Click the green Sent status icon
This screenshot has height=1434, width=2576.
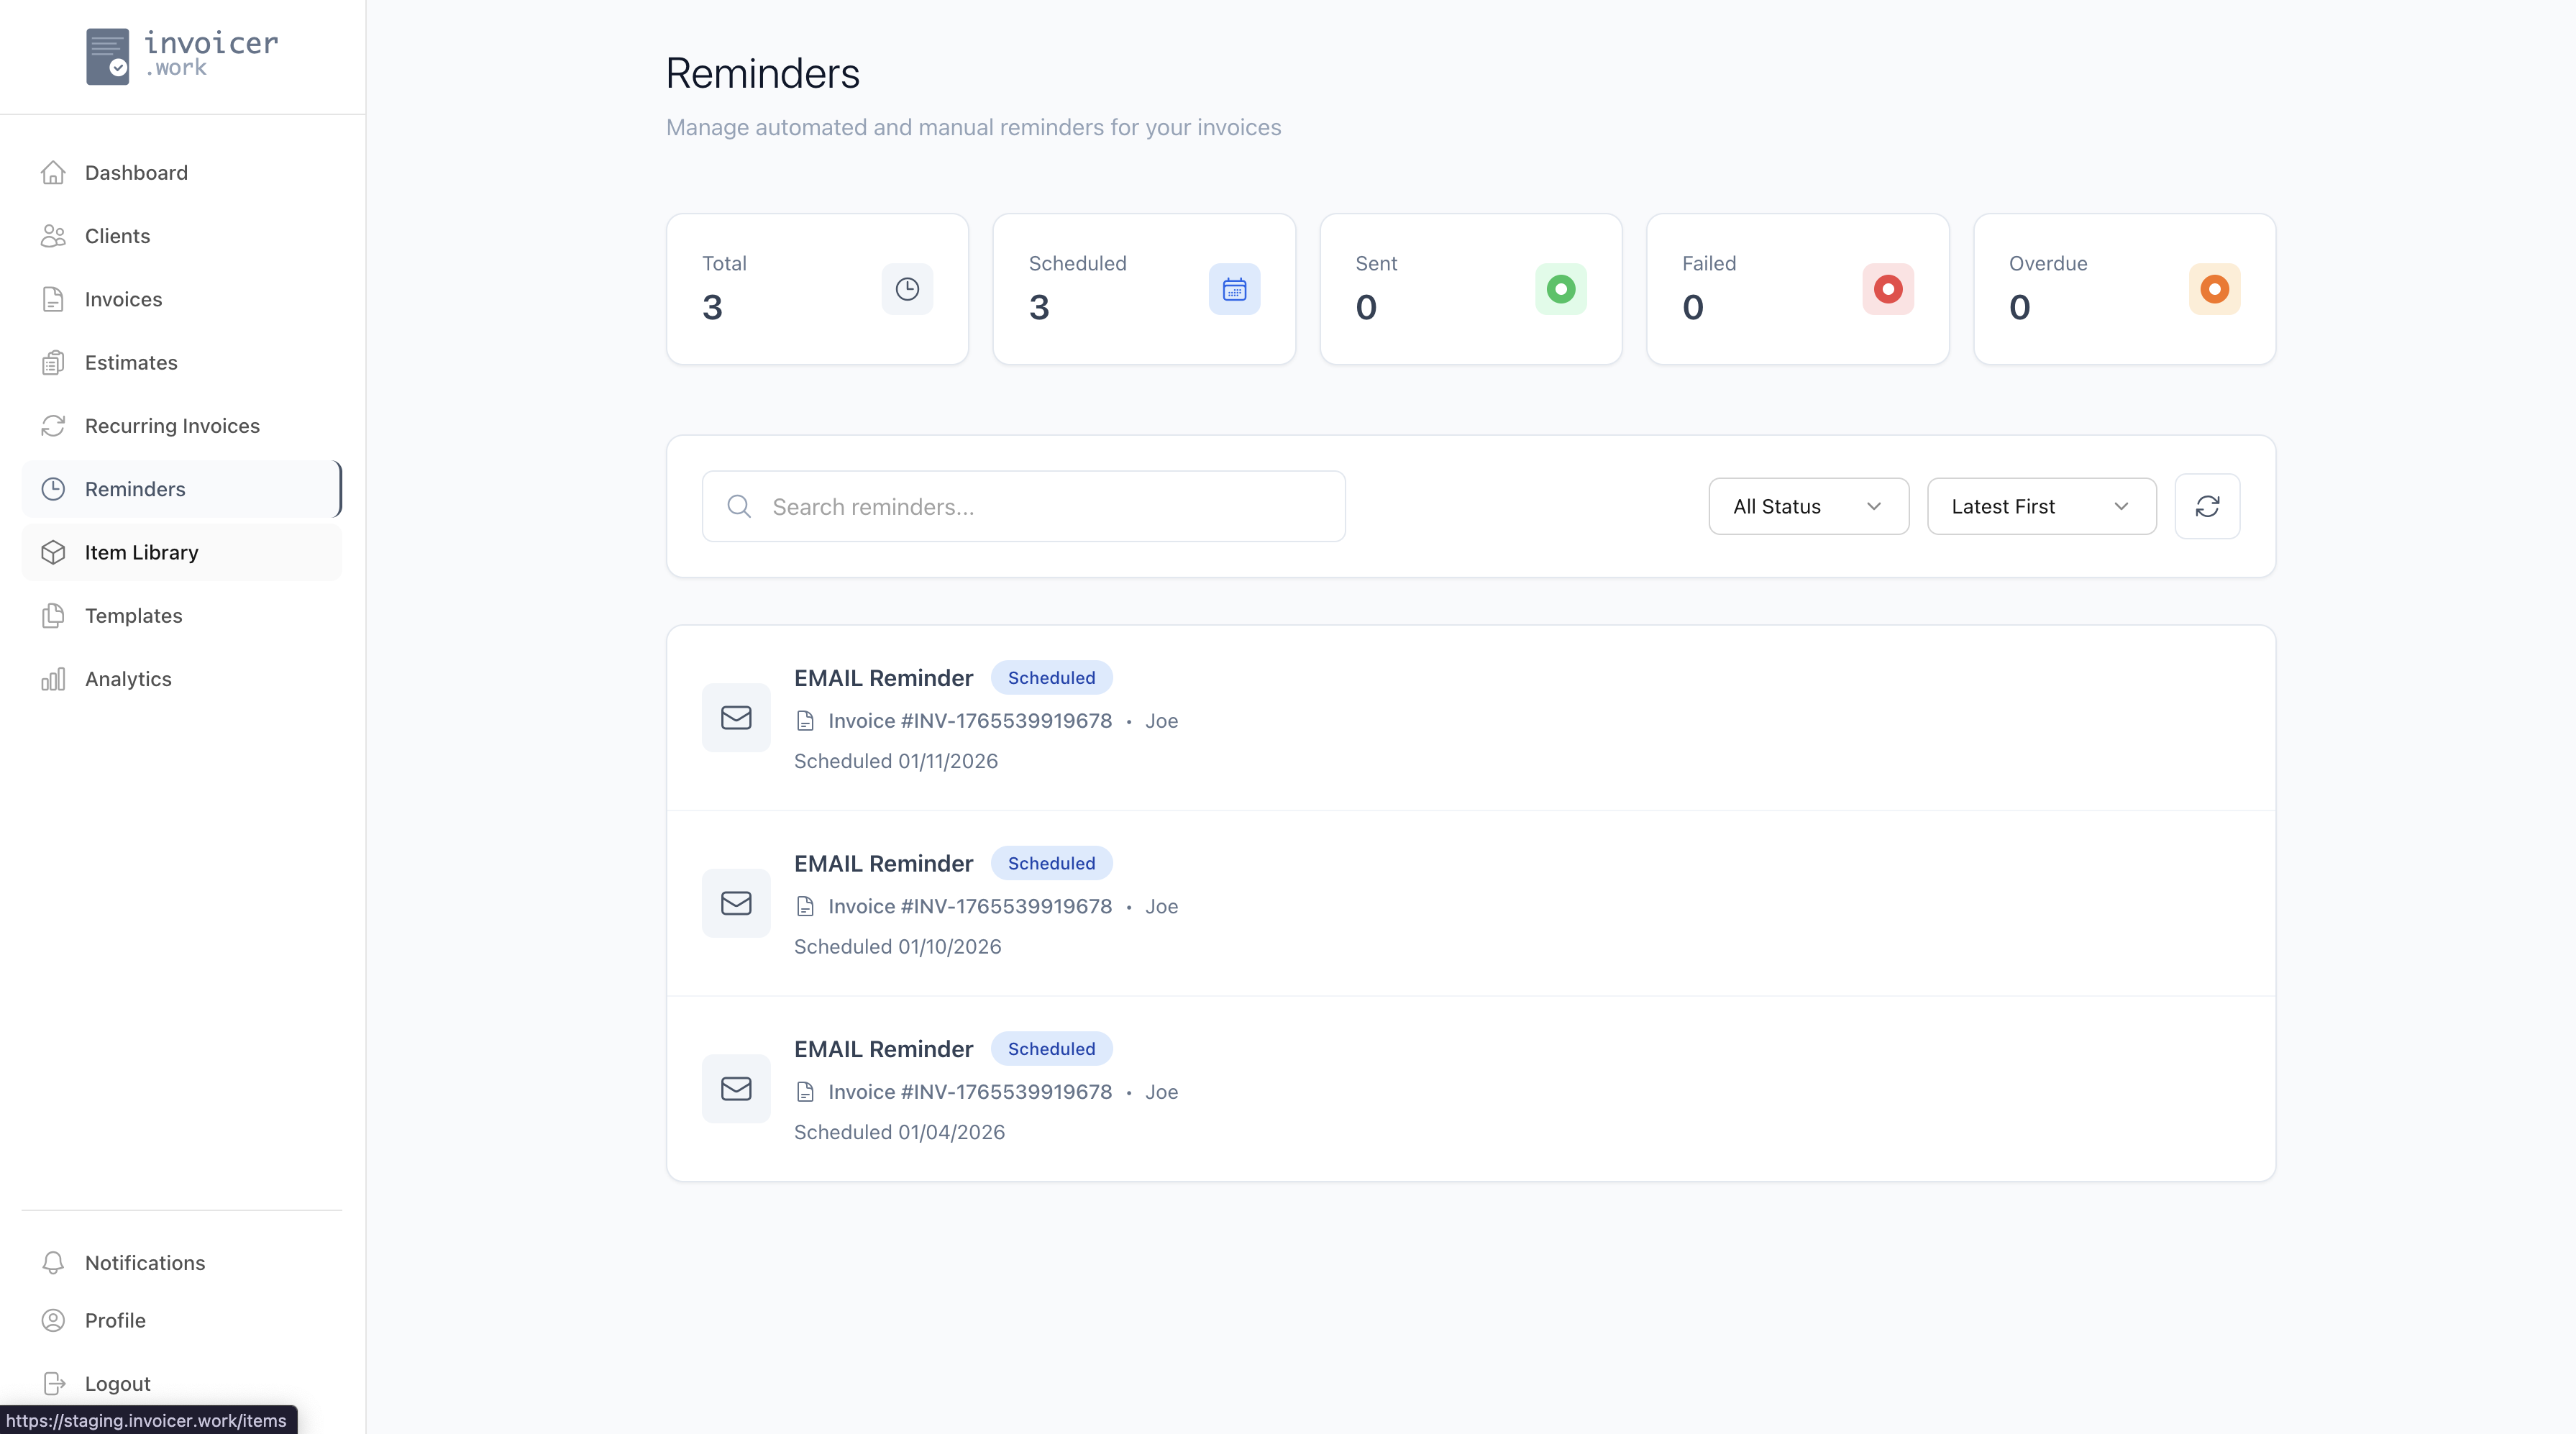pyautogui.click(x=1560, y=289)
